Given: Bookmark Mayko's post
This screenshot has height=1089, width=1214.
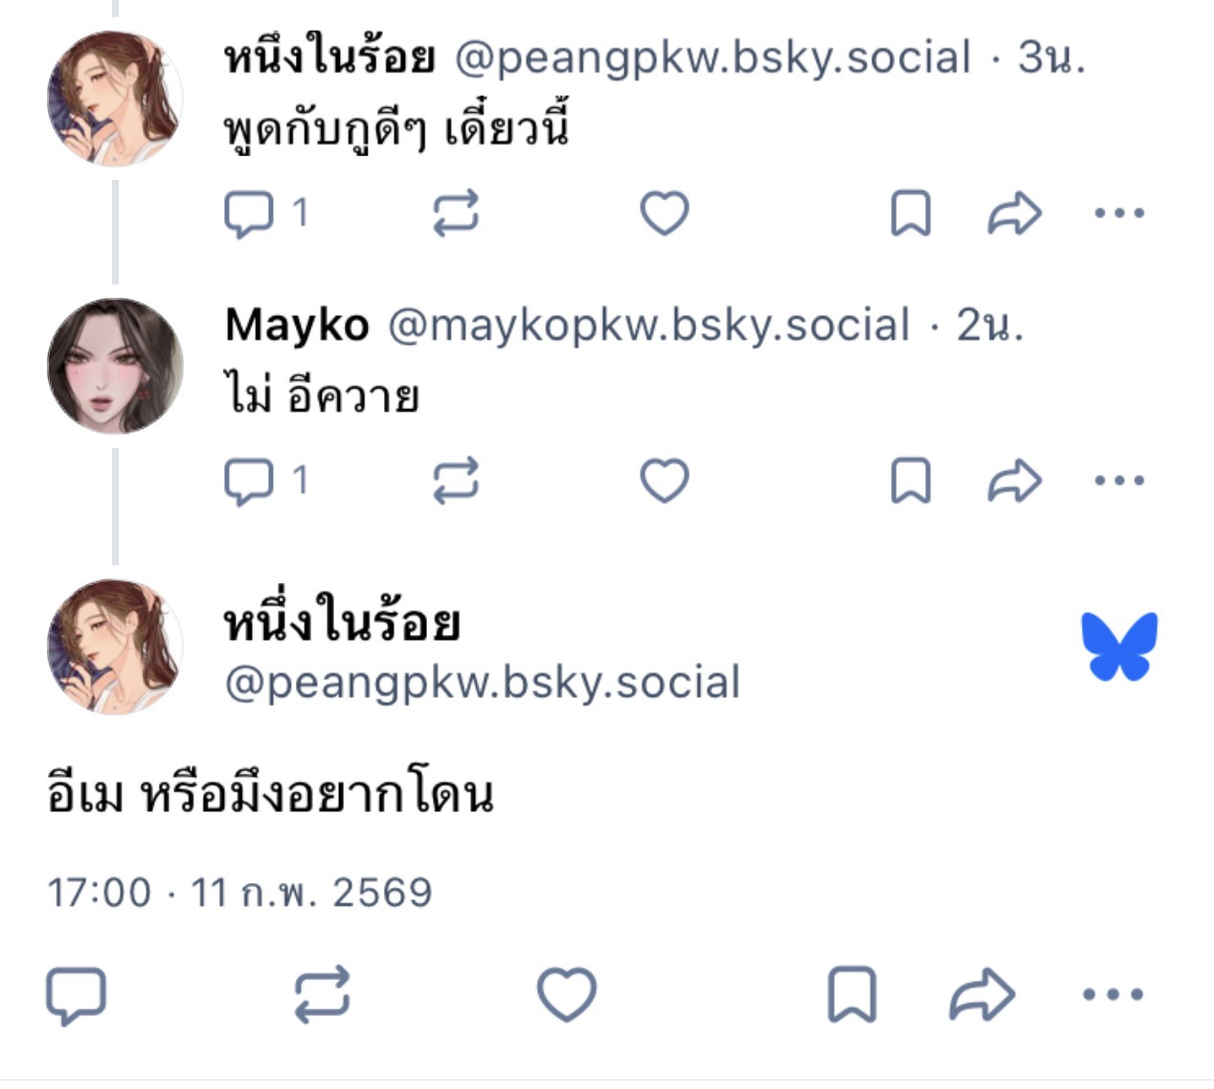Looking at the screenshot, I should click(910, 481).
